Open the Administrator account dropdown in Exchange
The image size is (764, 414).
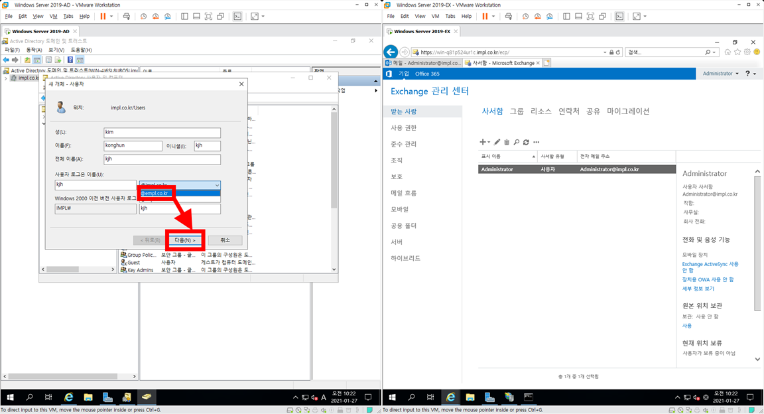coord(721,74)
